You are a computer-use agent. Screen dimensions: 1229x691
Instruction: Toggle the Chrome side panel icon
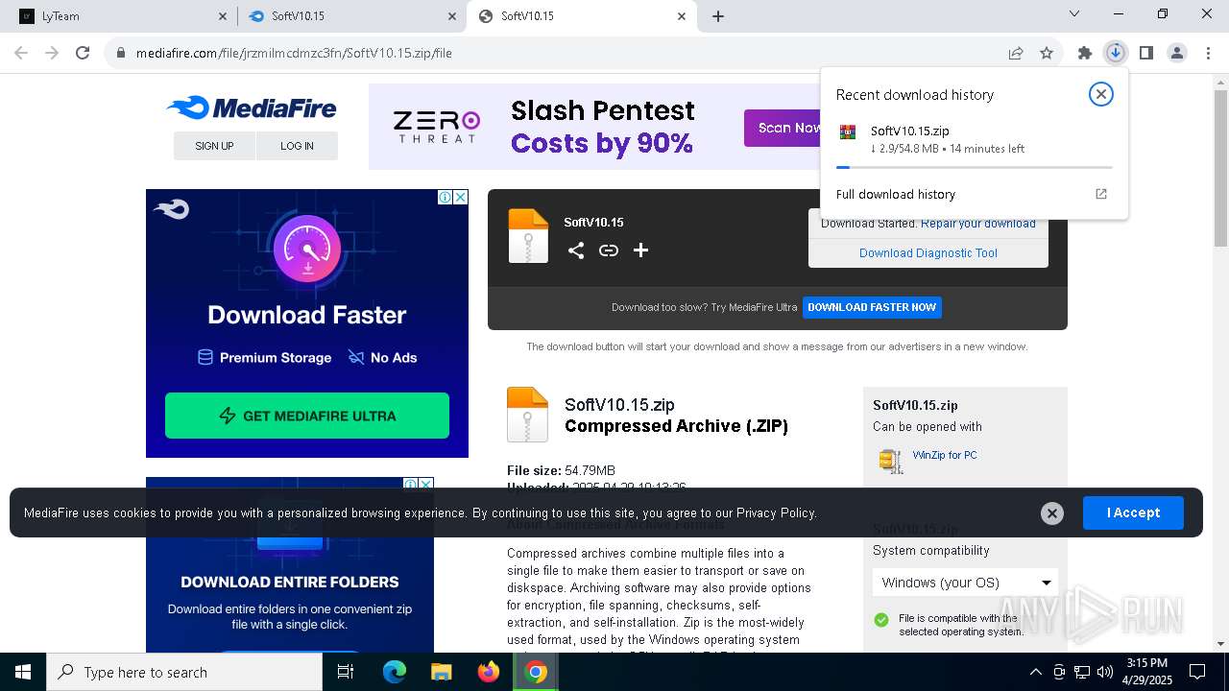(1145, 53)
